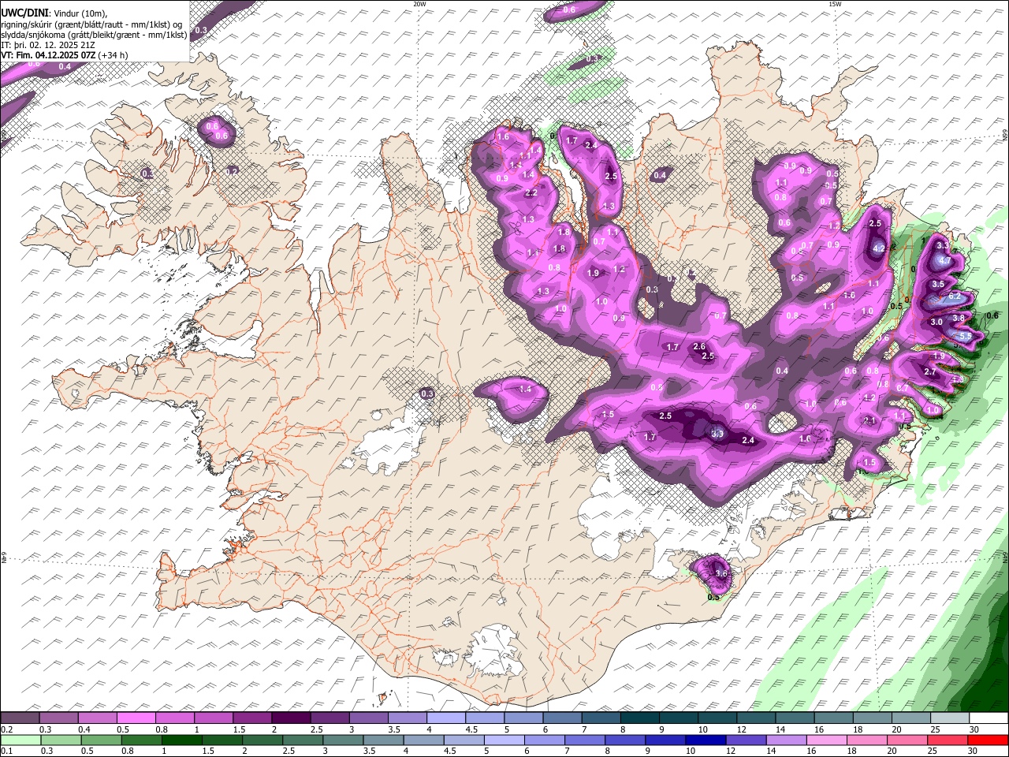Select the pale lavender 4–4.5 swatch in upper scale
1009x757 pixels.
click(x=445, y=718)
